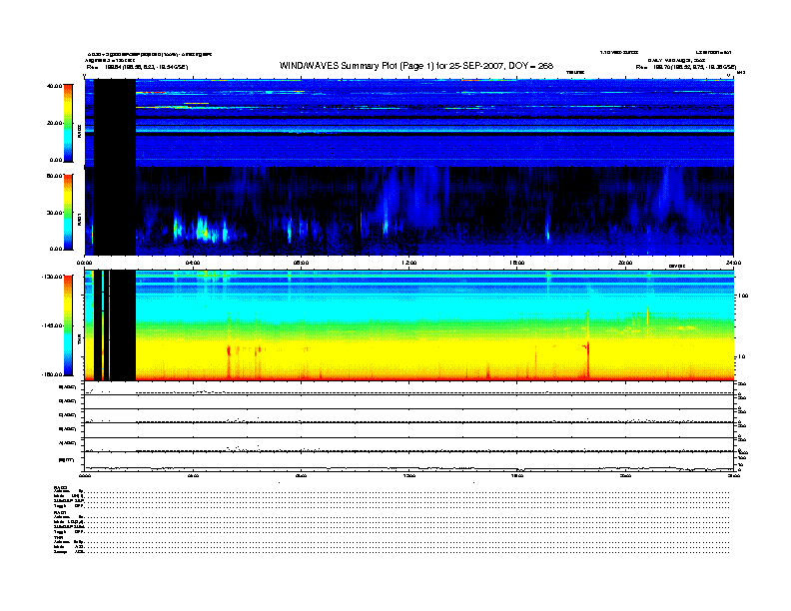The width and height of the screenshot is (791, 611).
Task: Click the RAD2 vertical axis label
Action: 79,132
